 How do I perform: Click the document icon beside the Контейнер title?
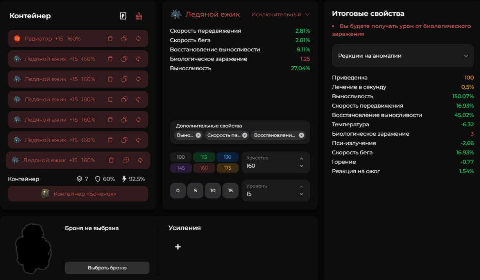[x=123, y=16]
